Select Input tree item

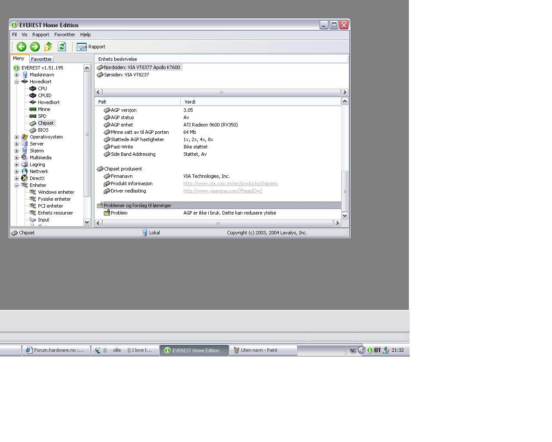44,220
